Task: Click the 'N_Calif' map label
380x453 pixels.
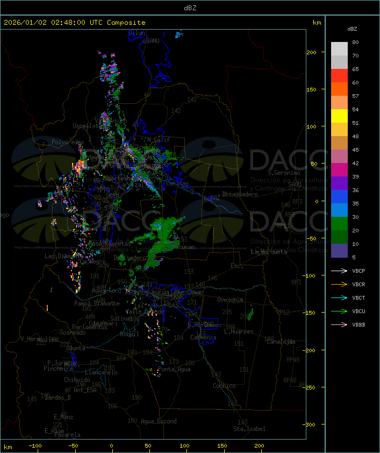Action: click(159, 140)
